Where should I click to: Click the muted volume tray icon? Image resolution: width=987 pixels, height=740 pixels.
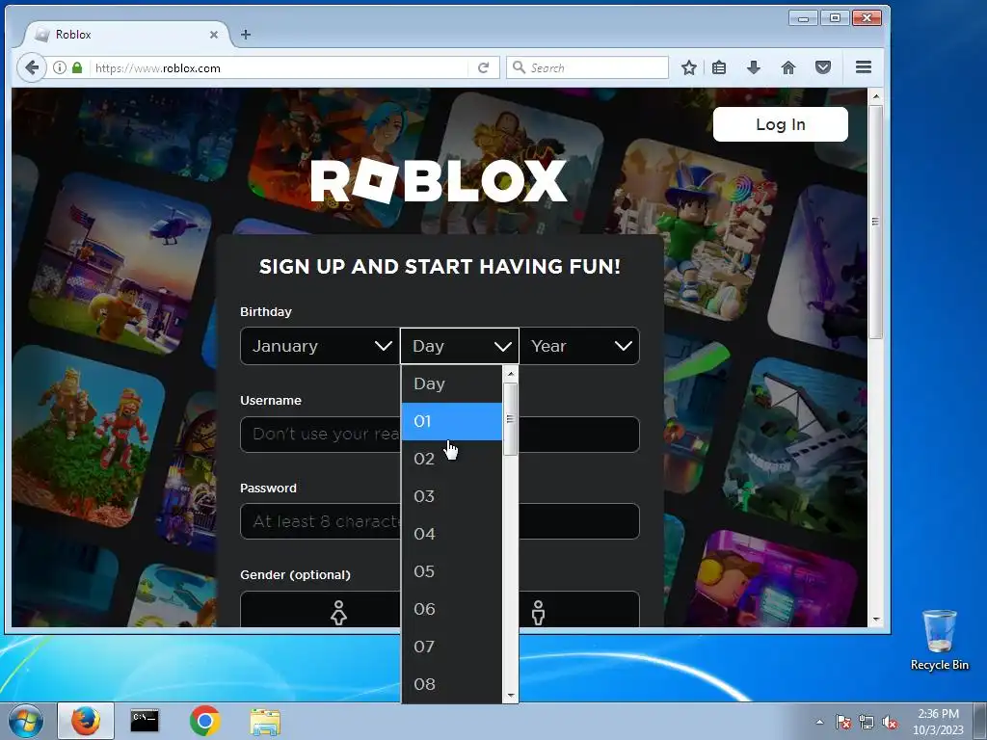[x=890, y=722]
